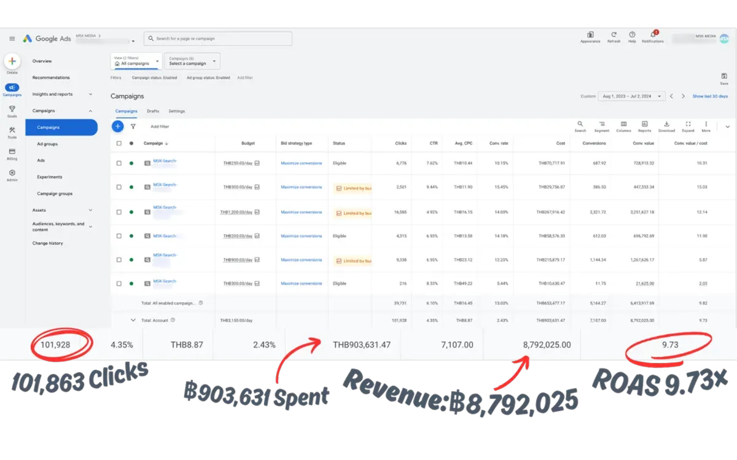Check the campaign row with 216 clicks
Screen dimensions: 737x460
(x=119, y=284)
